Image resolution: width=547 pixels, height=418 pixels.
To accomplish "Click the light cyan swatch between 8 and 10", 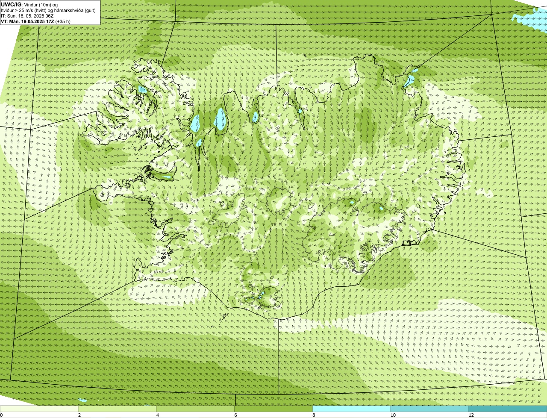I will coord(352,409).
